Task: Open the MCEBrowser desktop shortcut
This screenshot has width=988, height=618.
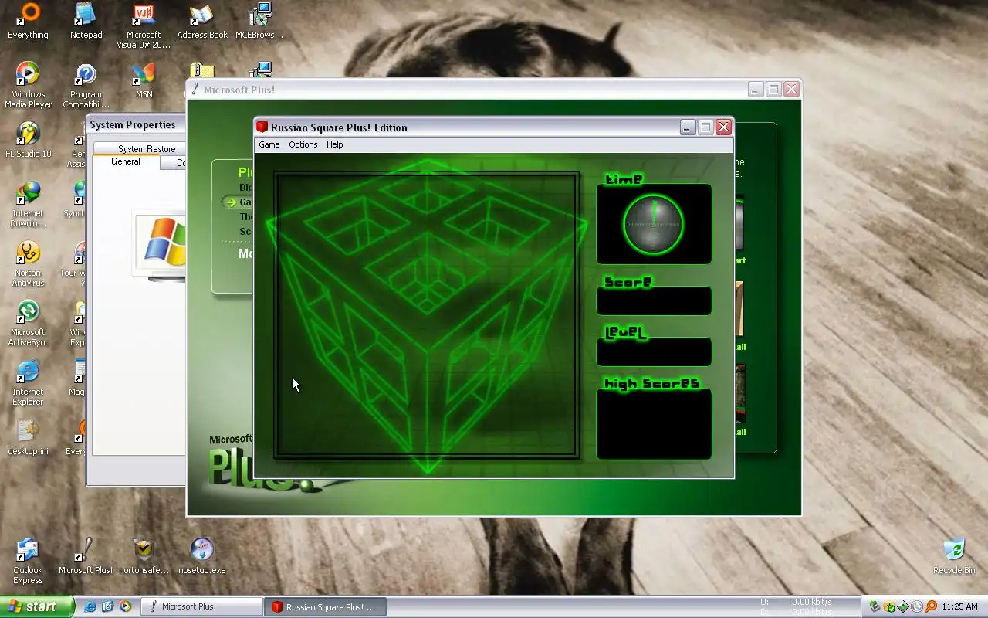Action: [x=259, y=21]
